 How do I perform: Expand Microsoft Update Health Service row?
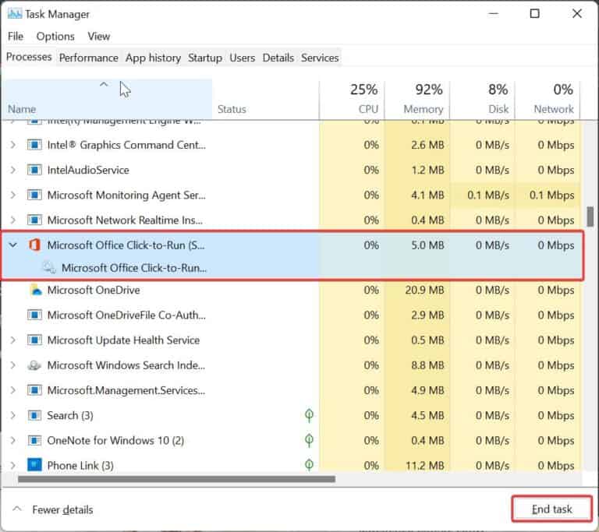click(13, 340)
